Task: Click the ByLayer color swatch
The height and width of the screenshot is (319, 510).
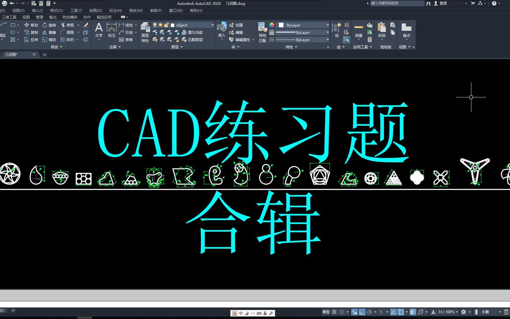Action: (x=281, y=25)
